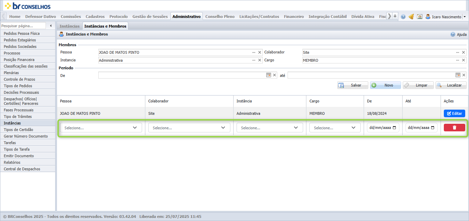Screen dimensions: 469x221
Task: Open the Gestão de Sessões menu tab
Action: pos(150,17)
